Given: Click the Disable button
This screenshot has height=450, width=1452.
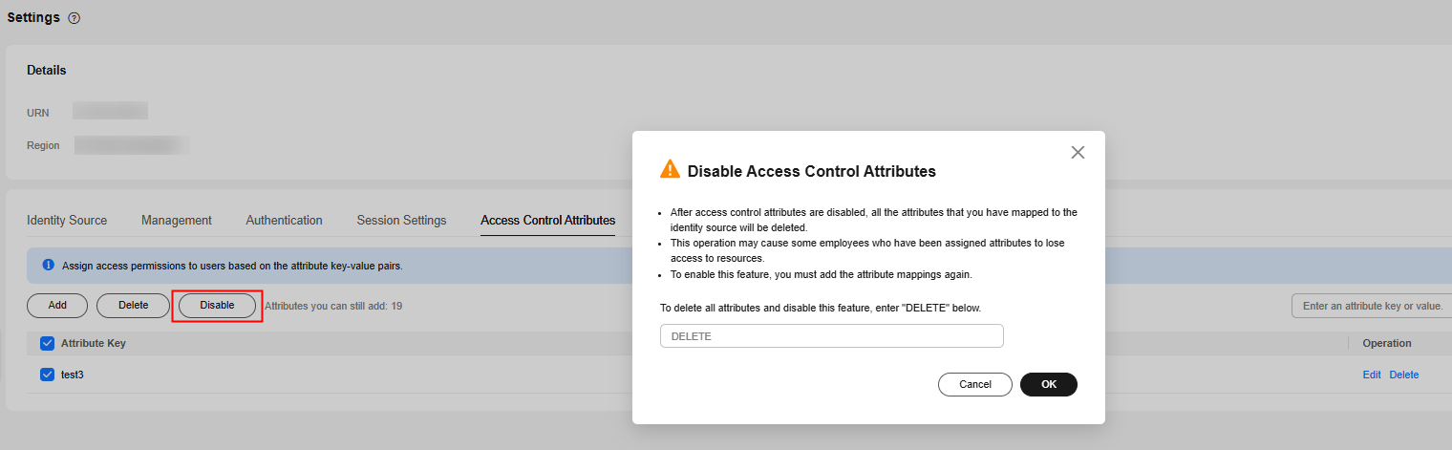Looking at the screenshot, I should 217,306.
